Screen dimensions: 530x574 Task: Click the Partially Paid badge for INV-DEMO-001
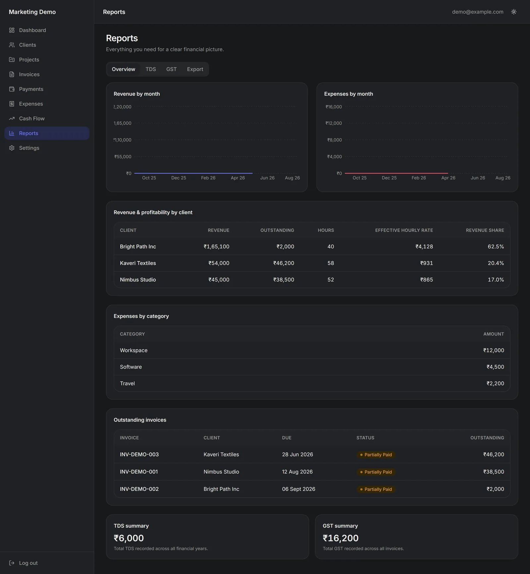point(376,472)
